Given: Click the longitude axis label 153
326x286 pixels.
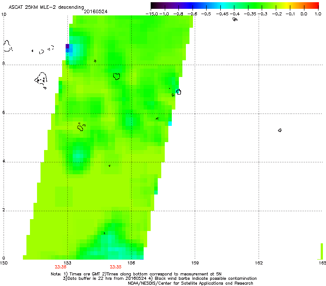Looking at the screenshot, I should coord(67,263).
